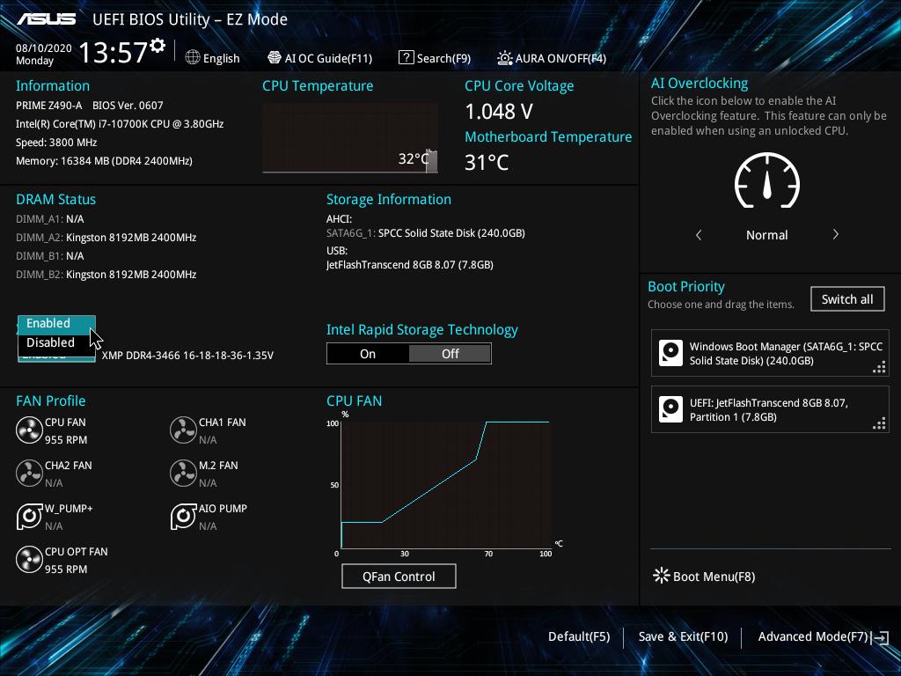Select the AIO PUMP icon
This screenshot has width=901, height=676.
[183, 517]
